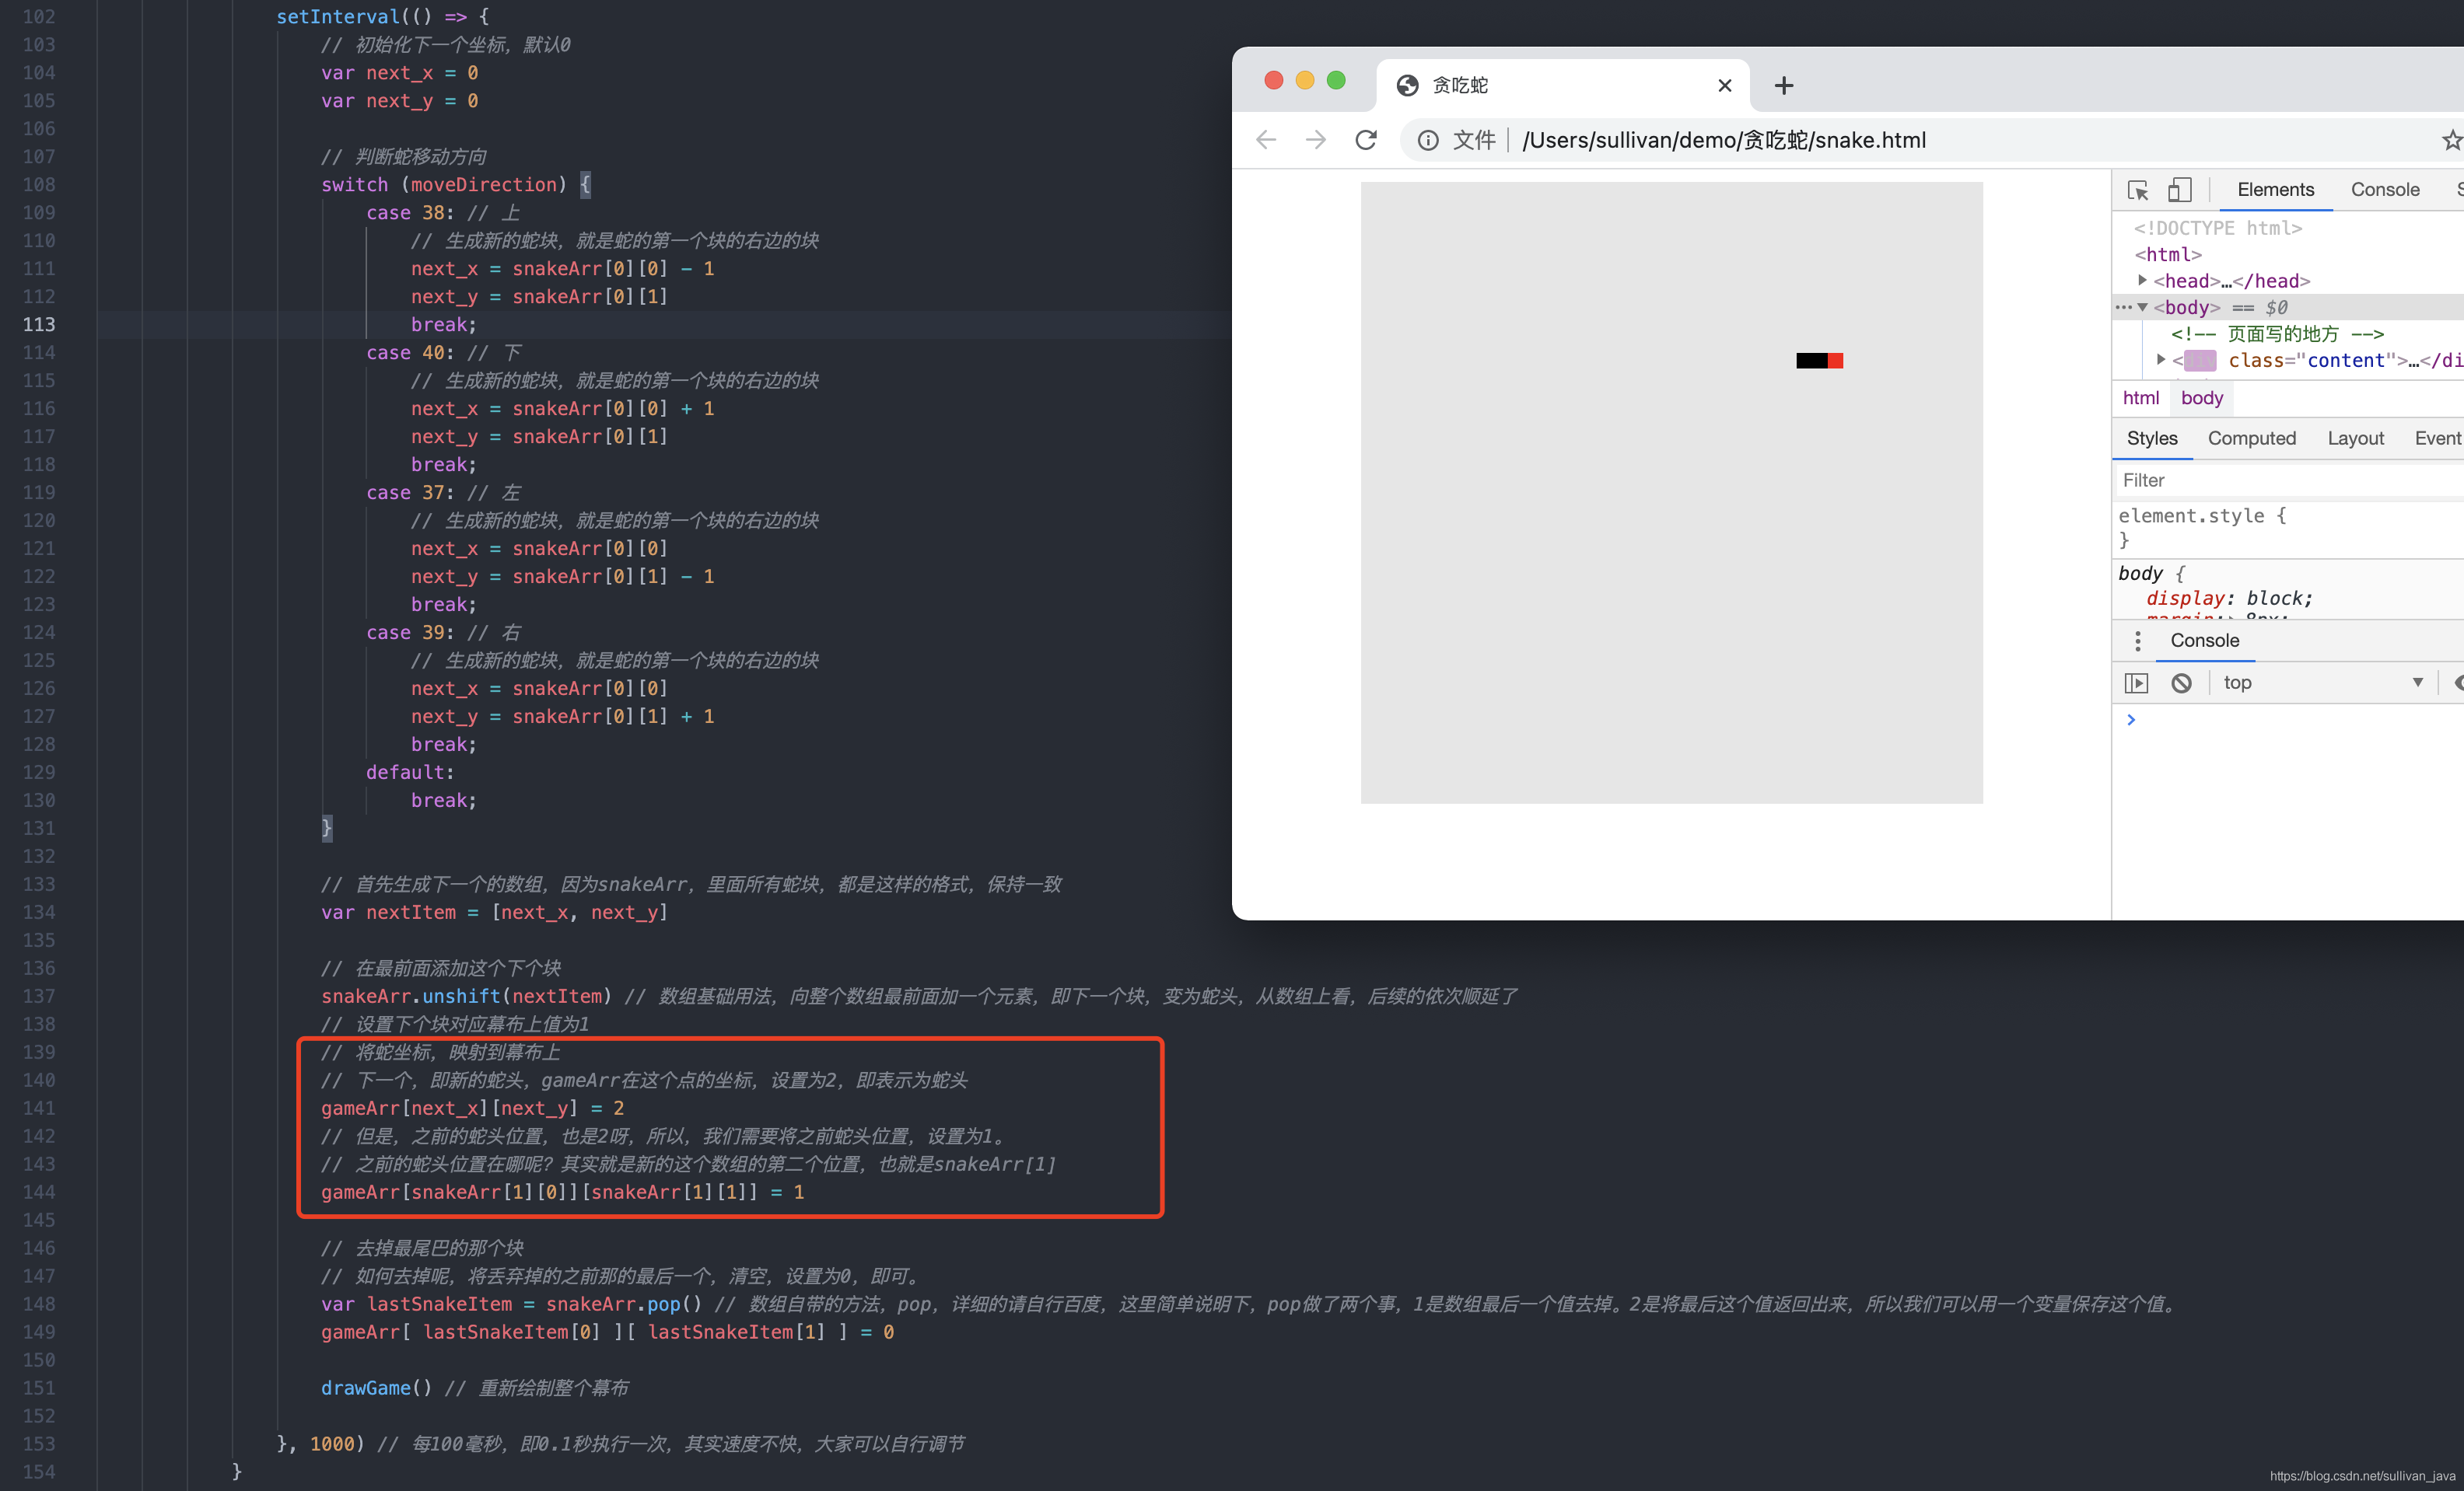Click the browser address bar URL

click(1724, 140)
